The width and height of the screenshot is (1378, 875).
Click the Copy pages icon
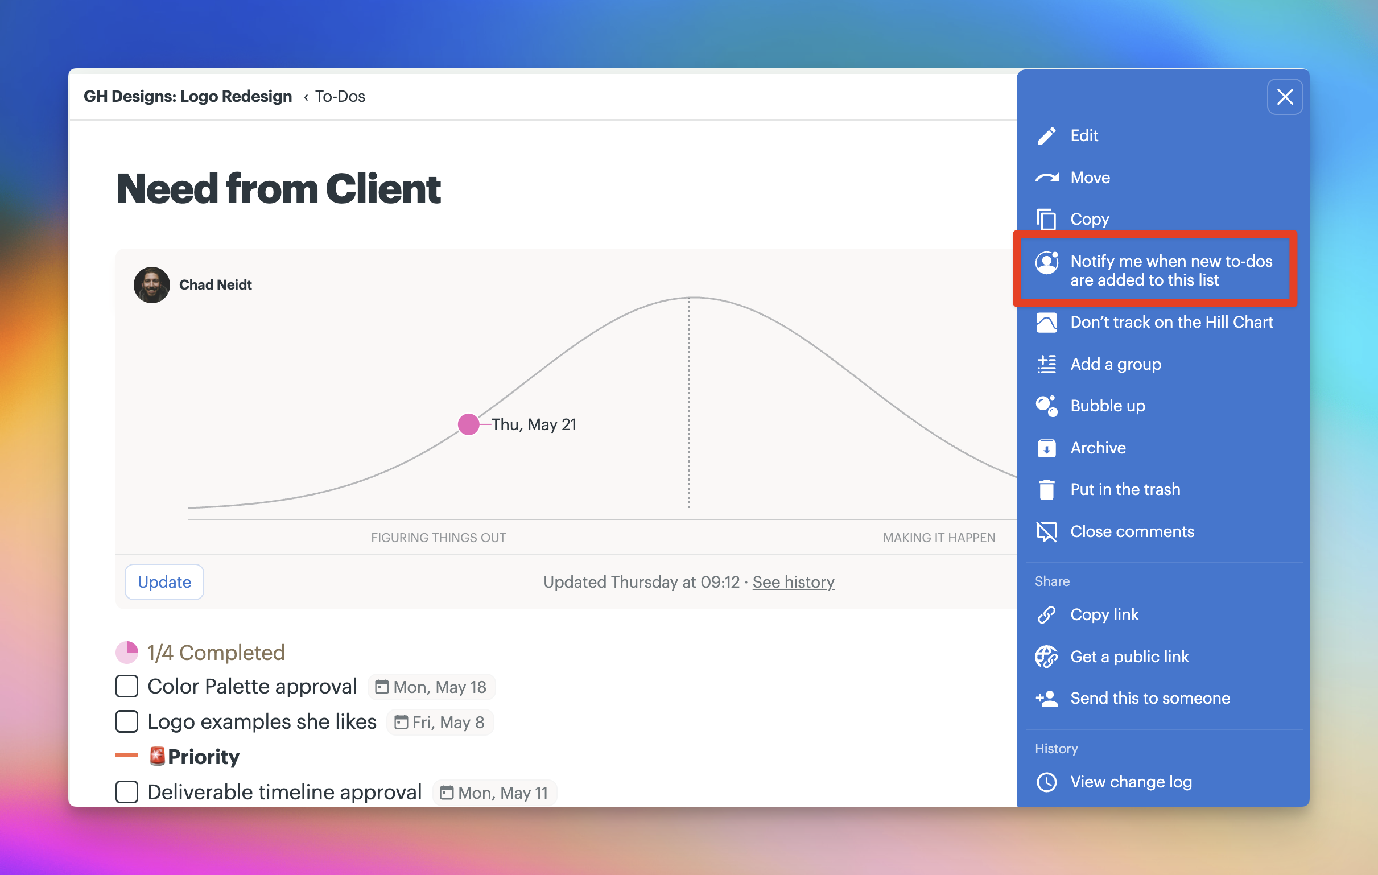coord(1047,219)
